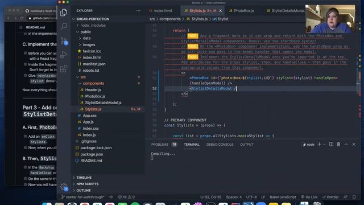Click browser reload button in background window
Screen dimensions: 364x205
[x=22, y=18]
